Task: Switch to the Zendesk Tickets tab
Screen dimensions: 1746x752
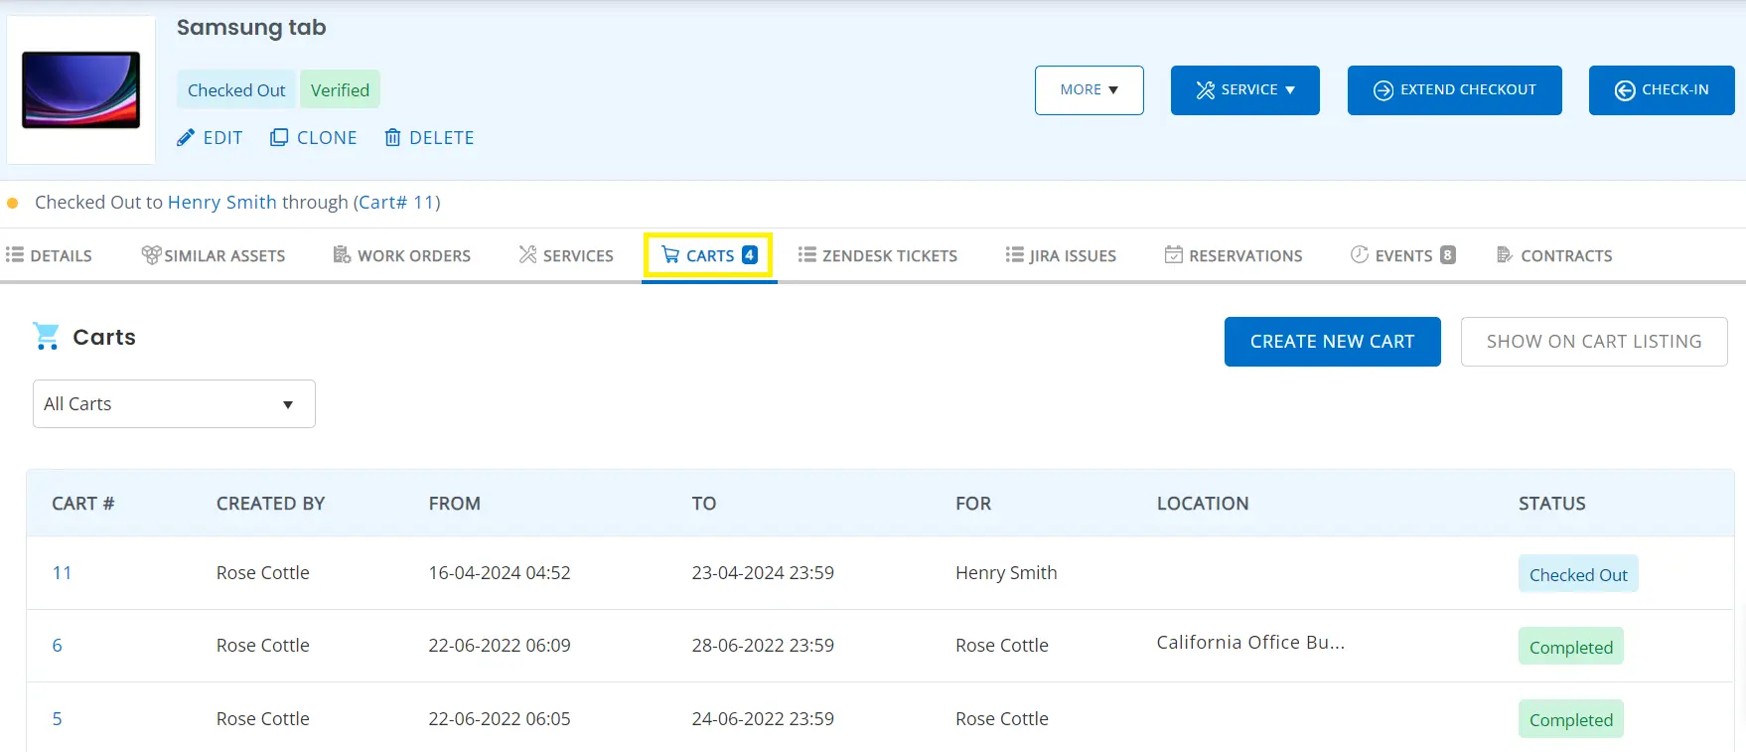Action: point(878,255)
